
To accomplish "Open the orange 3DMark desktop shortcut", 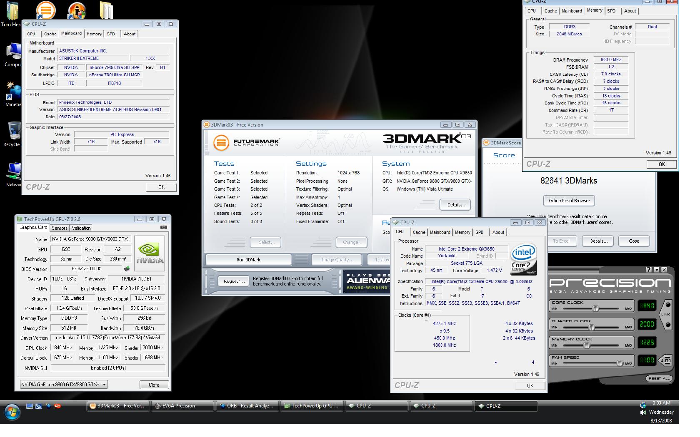I will tap(45, 10).
